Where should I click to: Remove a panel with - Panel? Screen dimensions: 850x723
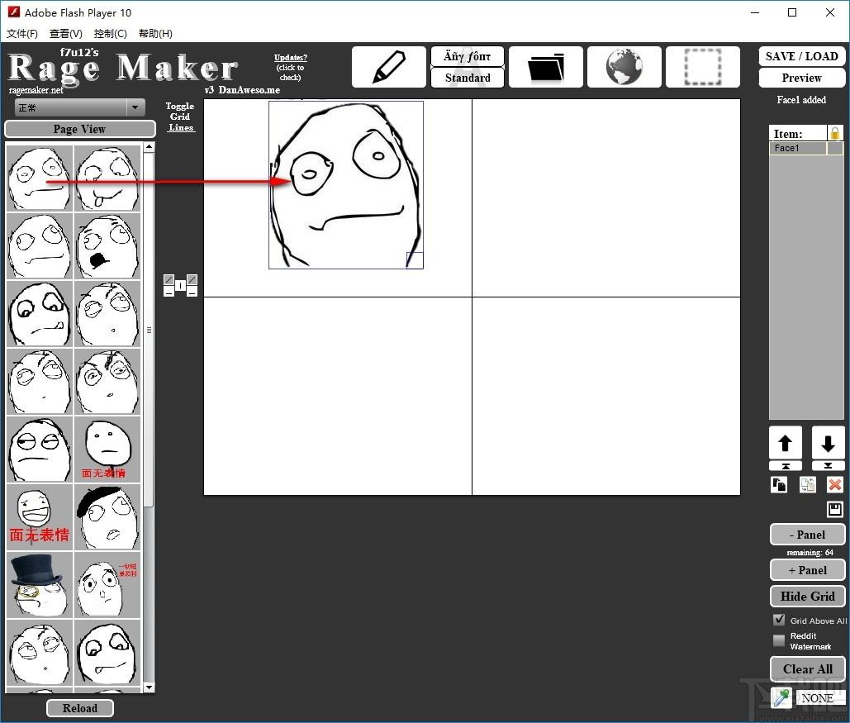pos(807,535)
